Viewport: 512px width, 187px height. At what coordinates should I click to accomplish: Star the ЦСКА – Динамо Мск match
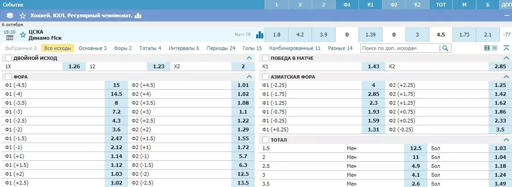click(x=23, y=35)
